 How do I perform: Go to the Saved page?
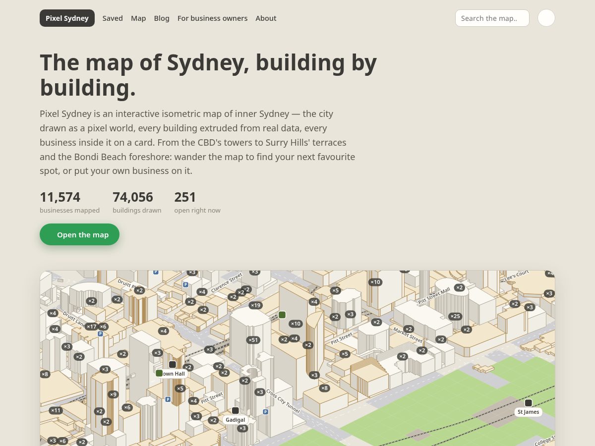[x=113, y=18]
